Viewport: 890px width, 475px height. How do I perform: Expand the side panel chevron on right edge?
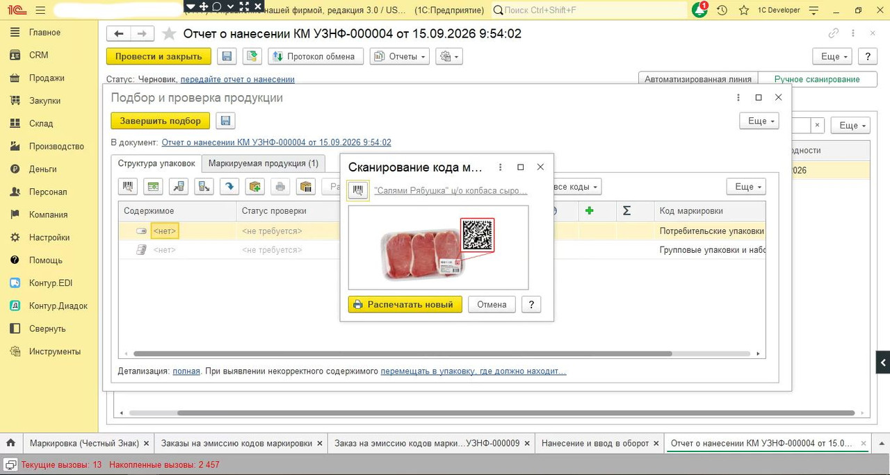pyautogui.click(x=883, y=362)
